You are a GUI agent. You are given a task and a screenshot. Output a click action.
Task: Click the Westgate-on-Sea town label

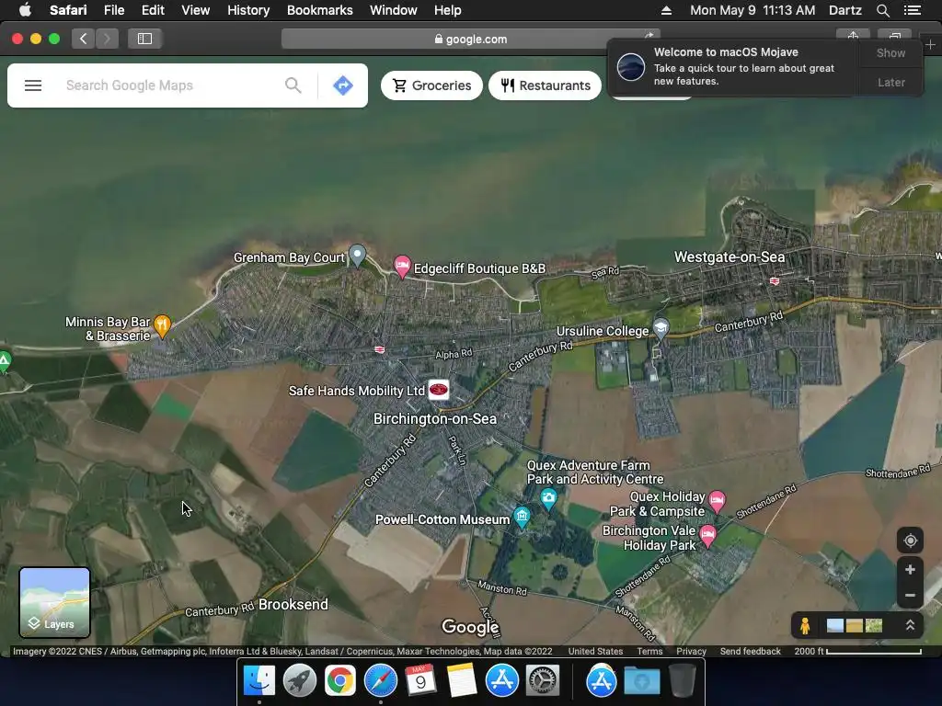point(729,257)
